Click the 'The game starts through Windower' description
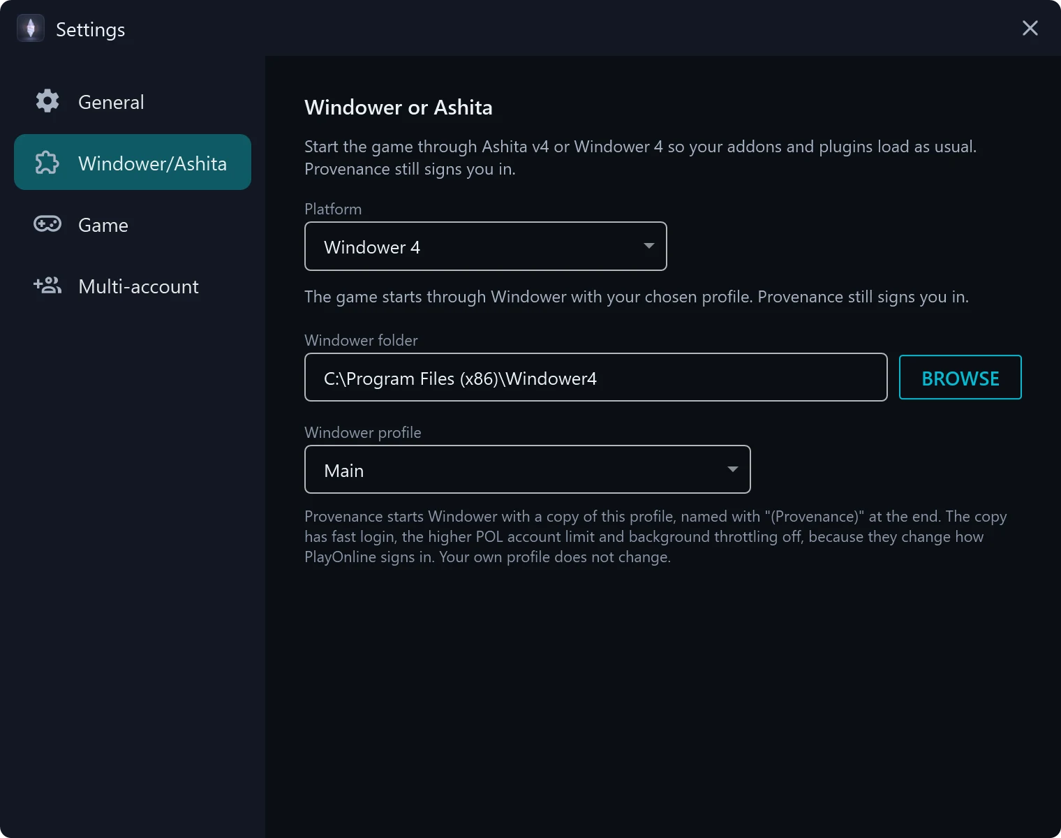Screen dimensions: 1061x838 pyautogui.click(x=637, y=297)
